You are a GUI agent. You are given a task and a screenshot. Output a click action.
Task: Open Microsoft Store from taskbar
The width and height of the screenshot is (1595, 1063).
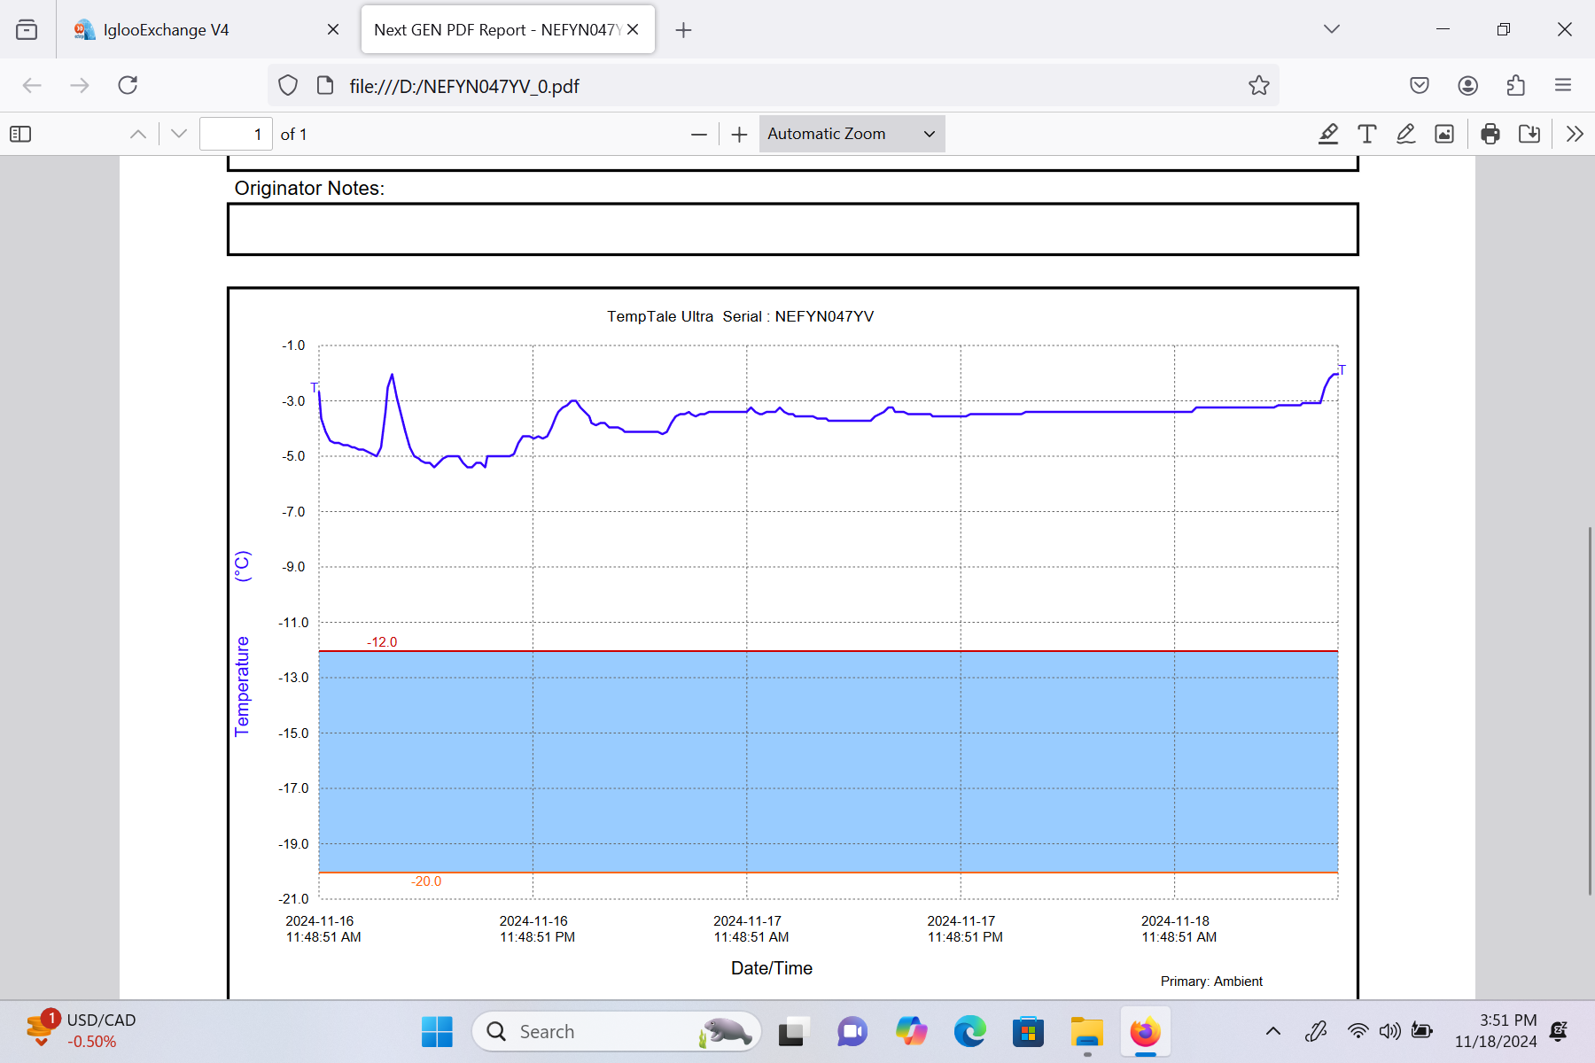click(x=1028, y=1031)
